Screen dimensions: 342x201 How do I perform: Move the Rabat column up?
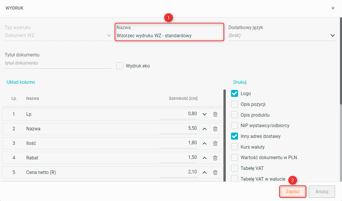[205, 158]
